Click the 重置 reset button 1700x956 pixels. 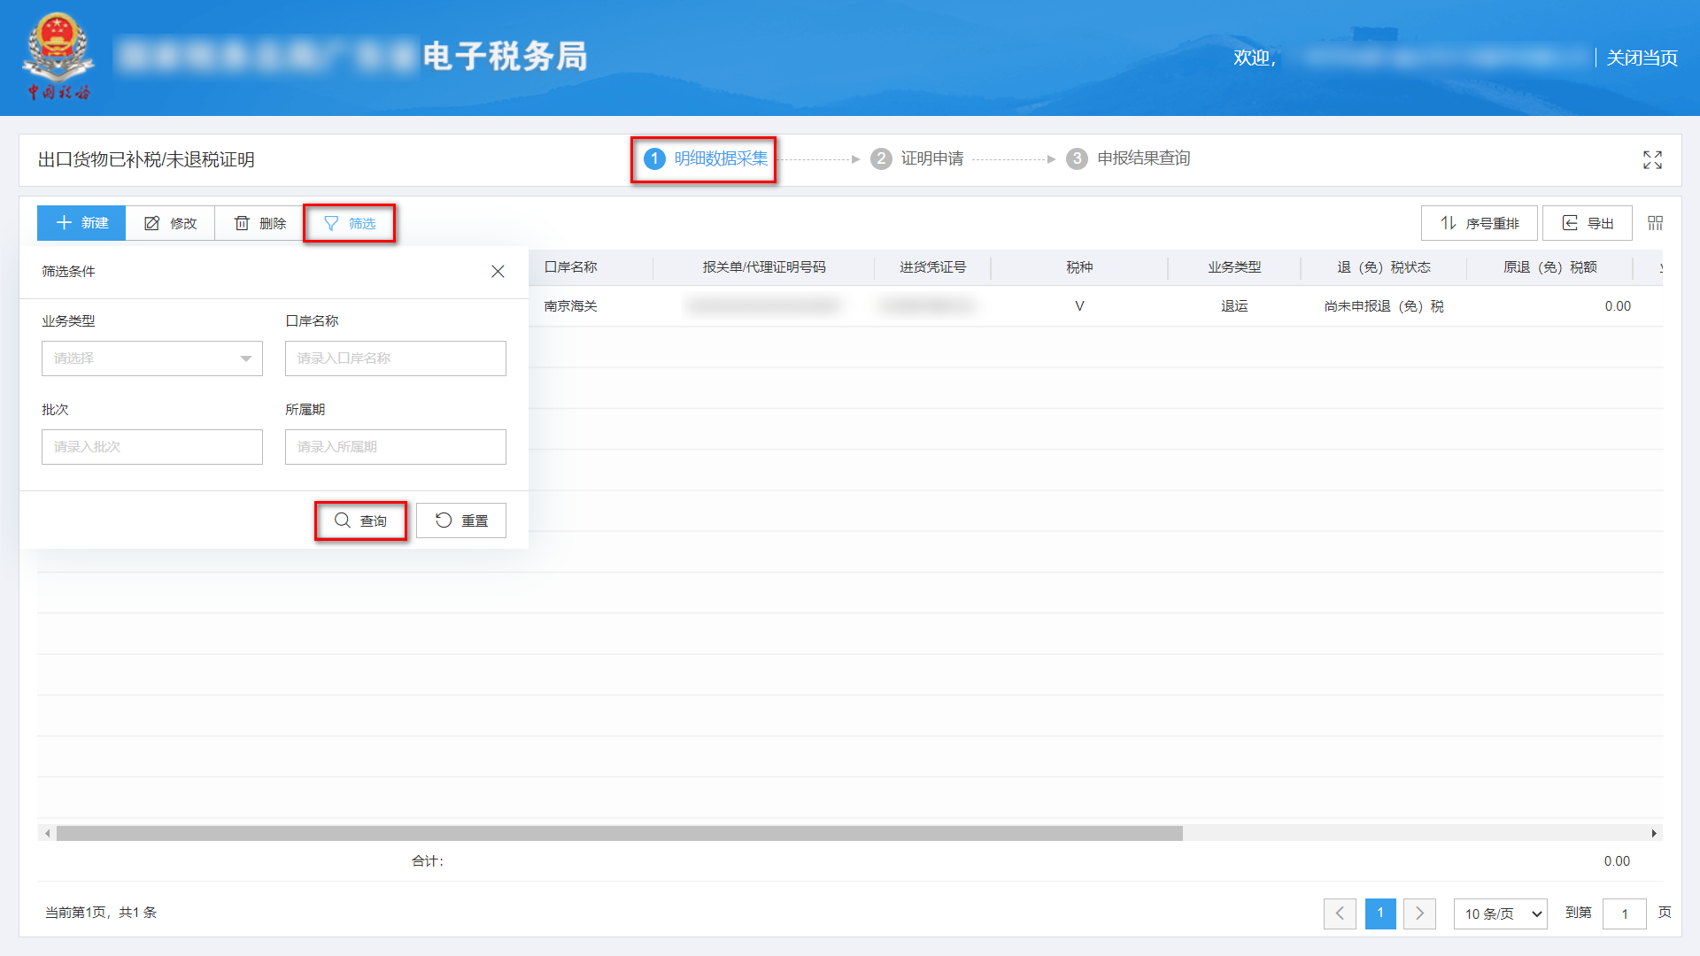pyautogui.click(x=461, y=520)
